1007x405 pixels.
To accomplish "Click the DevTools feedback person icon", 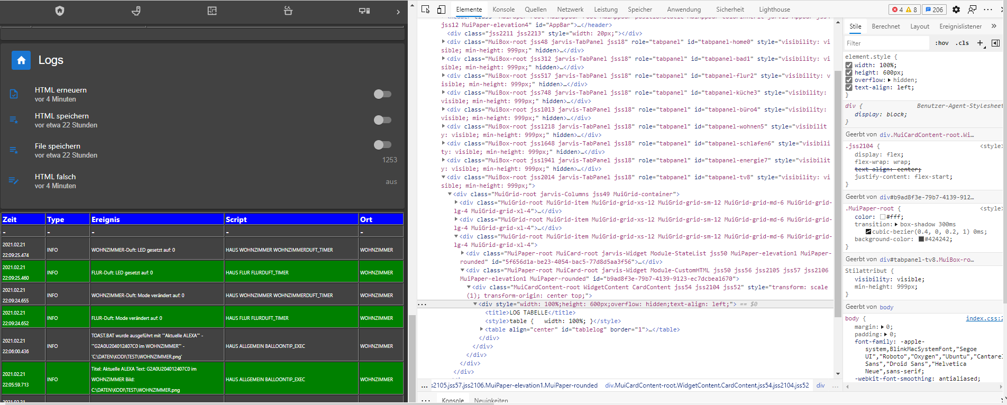I will pyautogui.click(x=972, y=10).
